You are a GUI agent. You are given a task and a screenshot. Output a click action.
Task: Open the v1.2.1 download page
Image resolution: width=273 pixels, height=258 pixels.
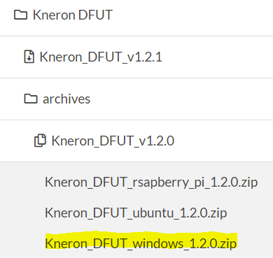point(101,57)
